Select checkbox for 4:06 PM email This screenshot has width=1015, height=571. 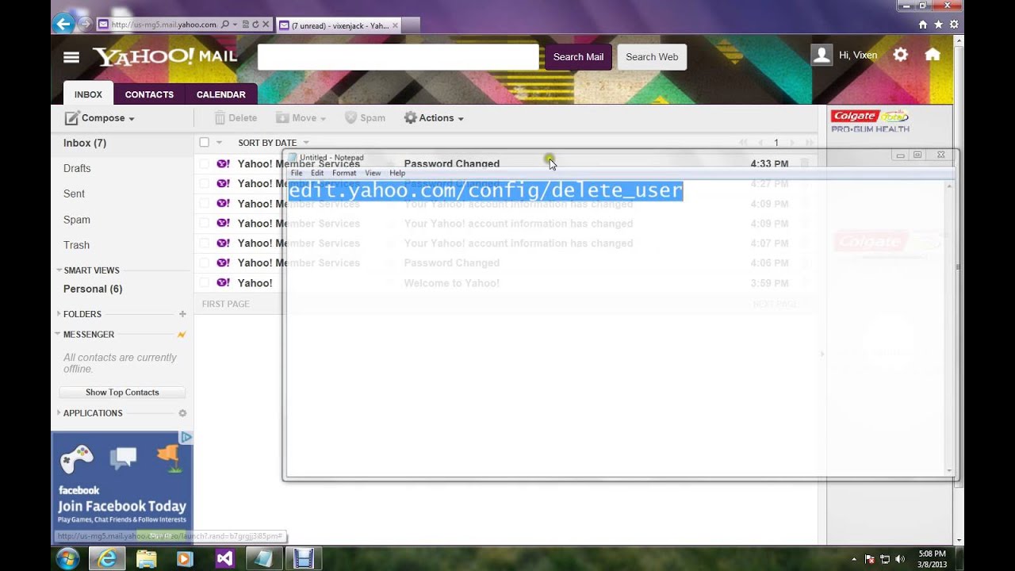pos(204,263)
